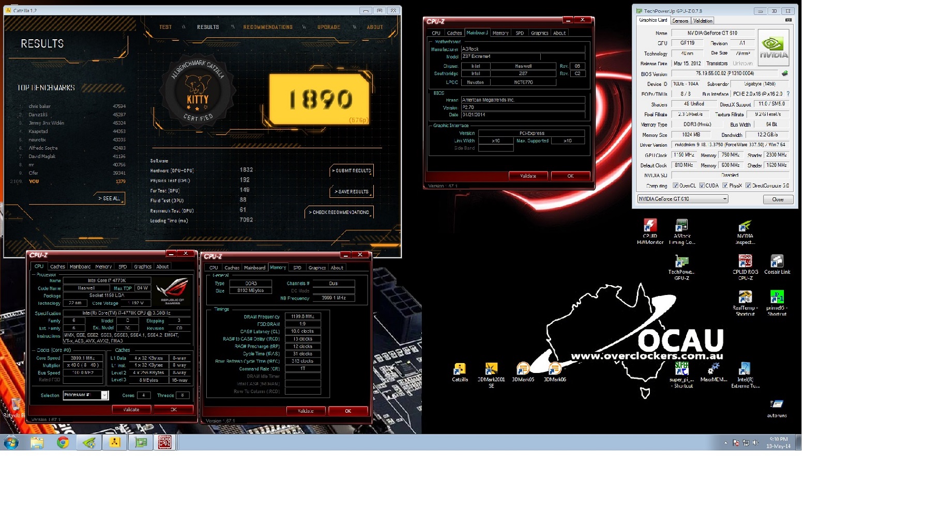Expand See All top benchmarks list
This screenshot has width=943, height=530.
click(x=109, y=198)
